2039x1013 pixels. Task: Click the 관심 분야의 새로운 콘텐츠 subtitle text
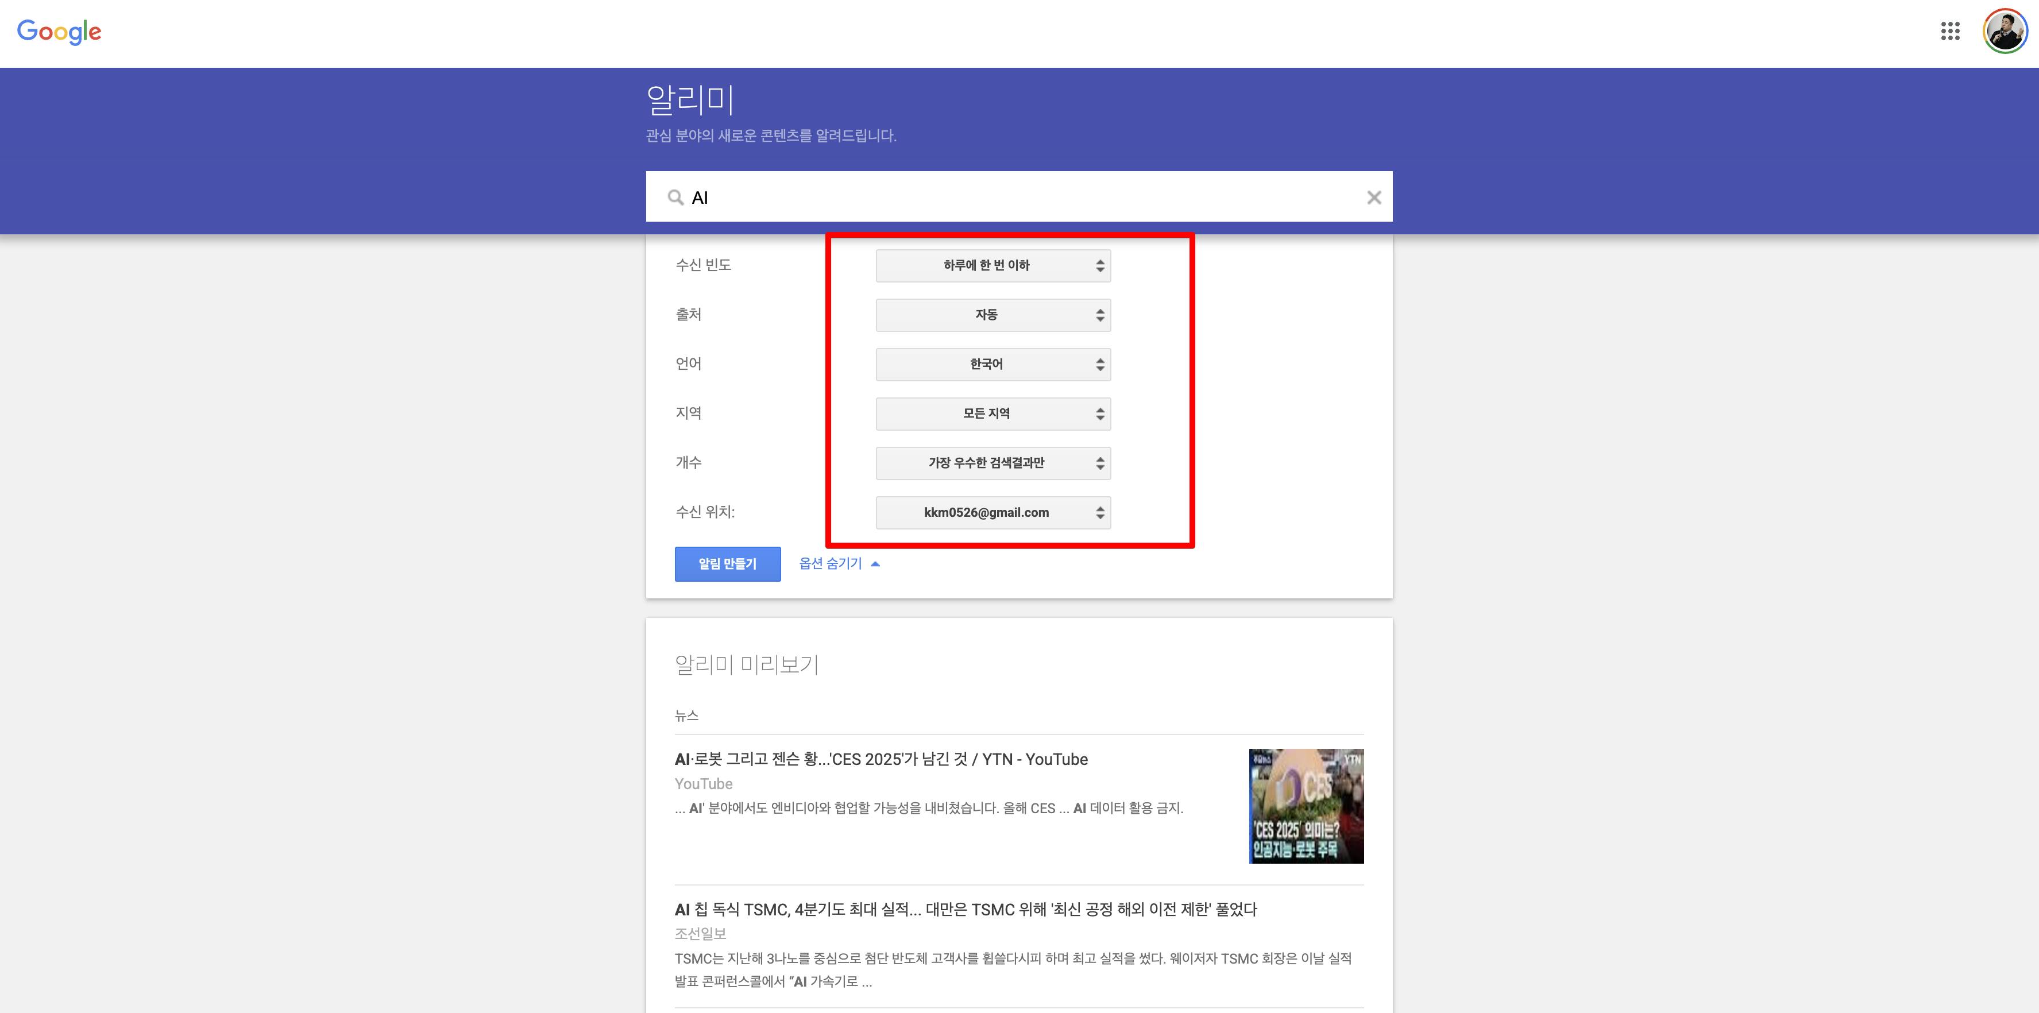(771, 136)
